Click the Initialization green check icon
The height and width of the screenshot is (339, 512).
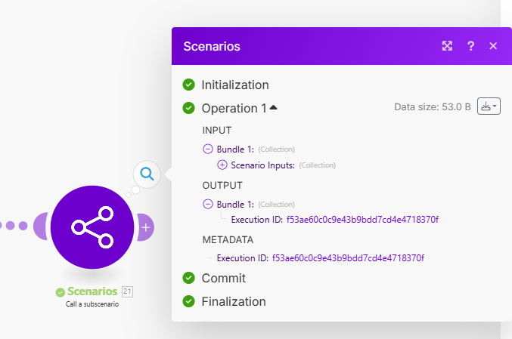coord(189,85)
